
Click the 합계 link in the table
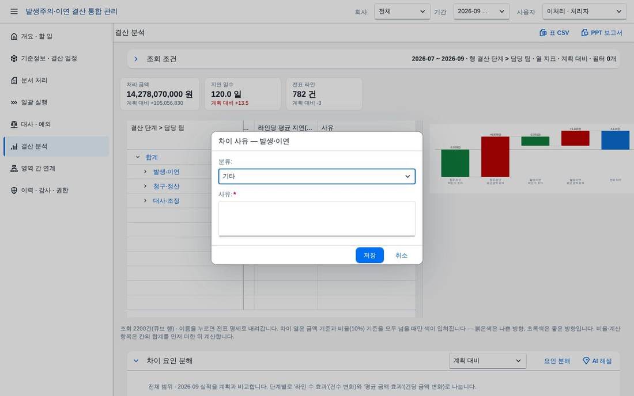pyautogui.click(x=152, y=157)
